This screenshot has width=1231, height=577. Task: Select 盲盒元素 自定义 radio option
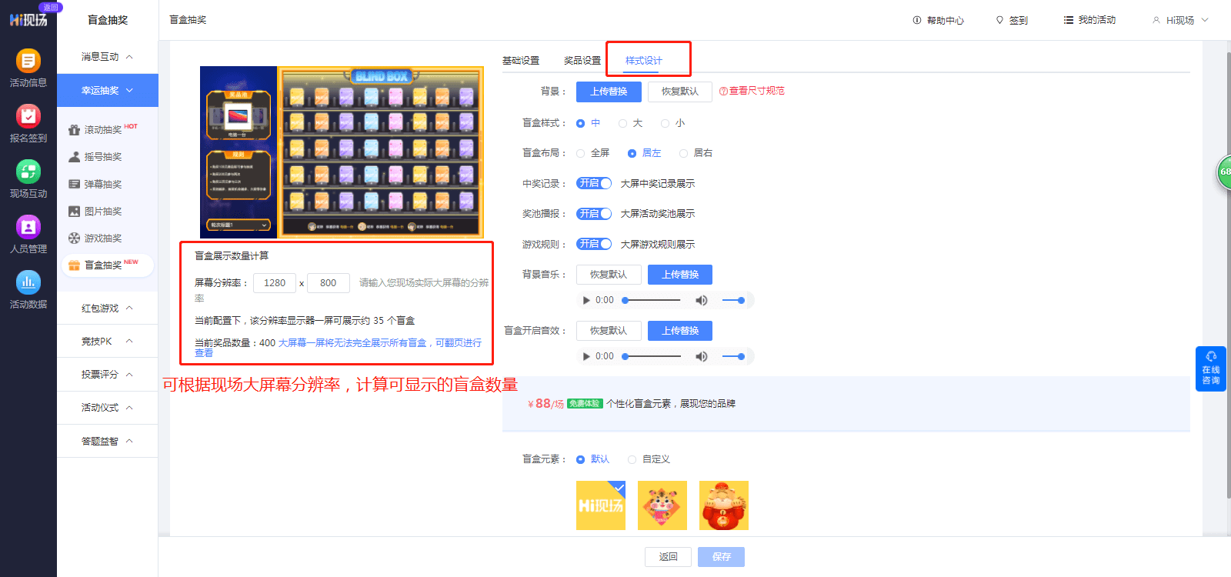coord(632,459)
